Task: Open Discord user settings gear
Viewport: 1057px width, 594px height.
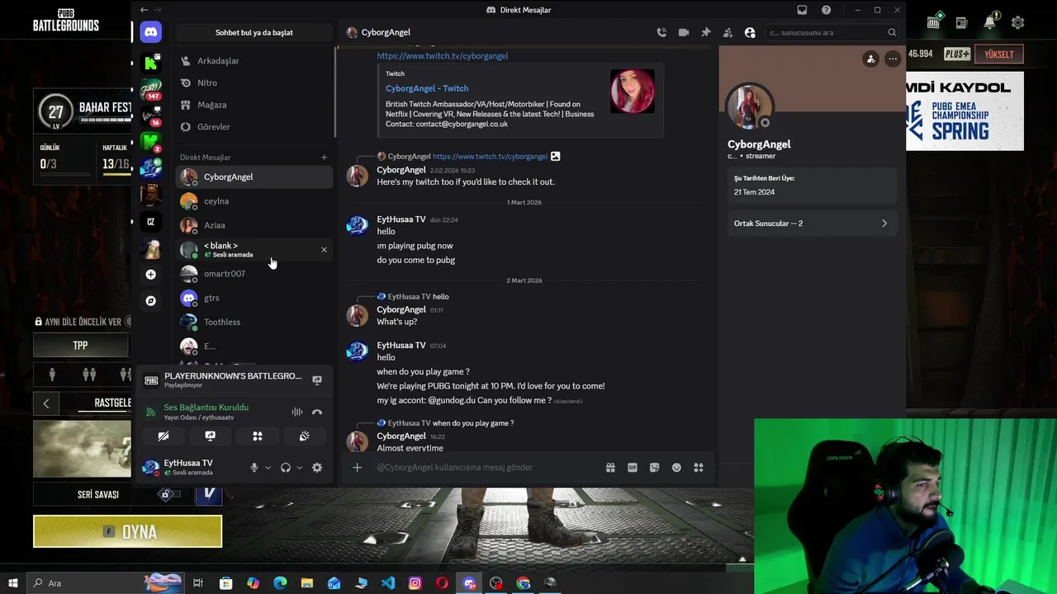Action: click(317, 468)
